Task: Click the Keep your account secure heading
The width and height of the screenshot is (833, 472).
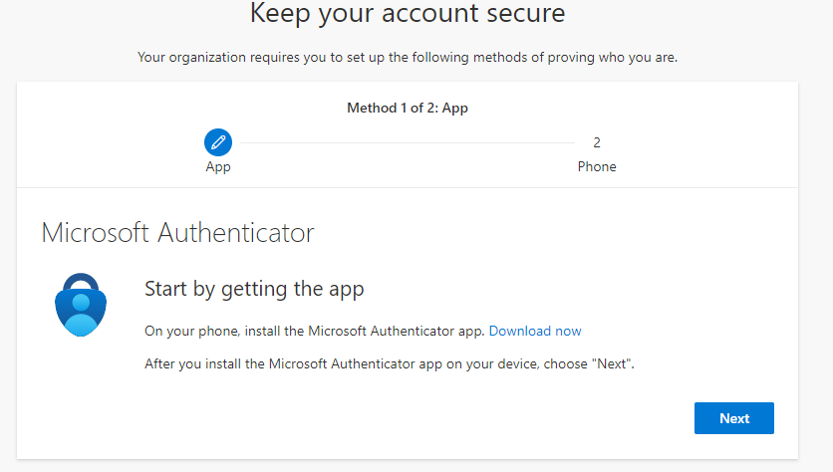Action: 407,14
